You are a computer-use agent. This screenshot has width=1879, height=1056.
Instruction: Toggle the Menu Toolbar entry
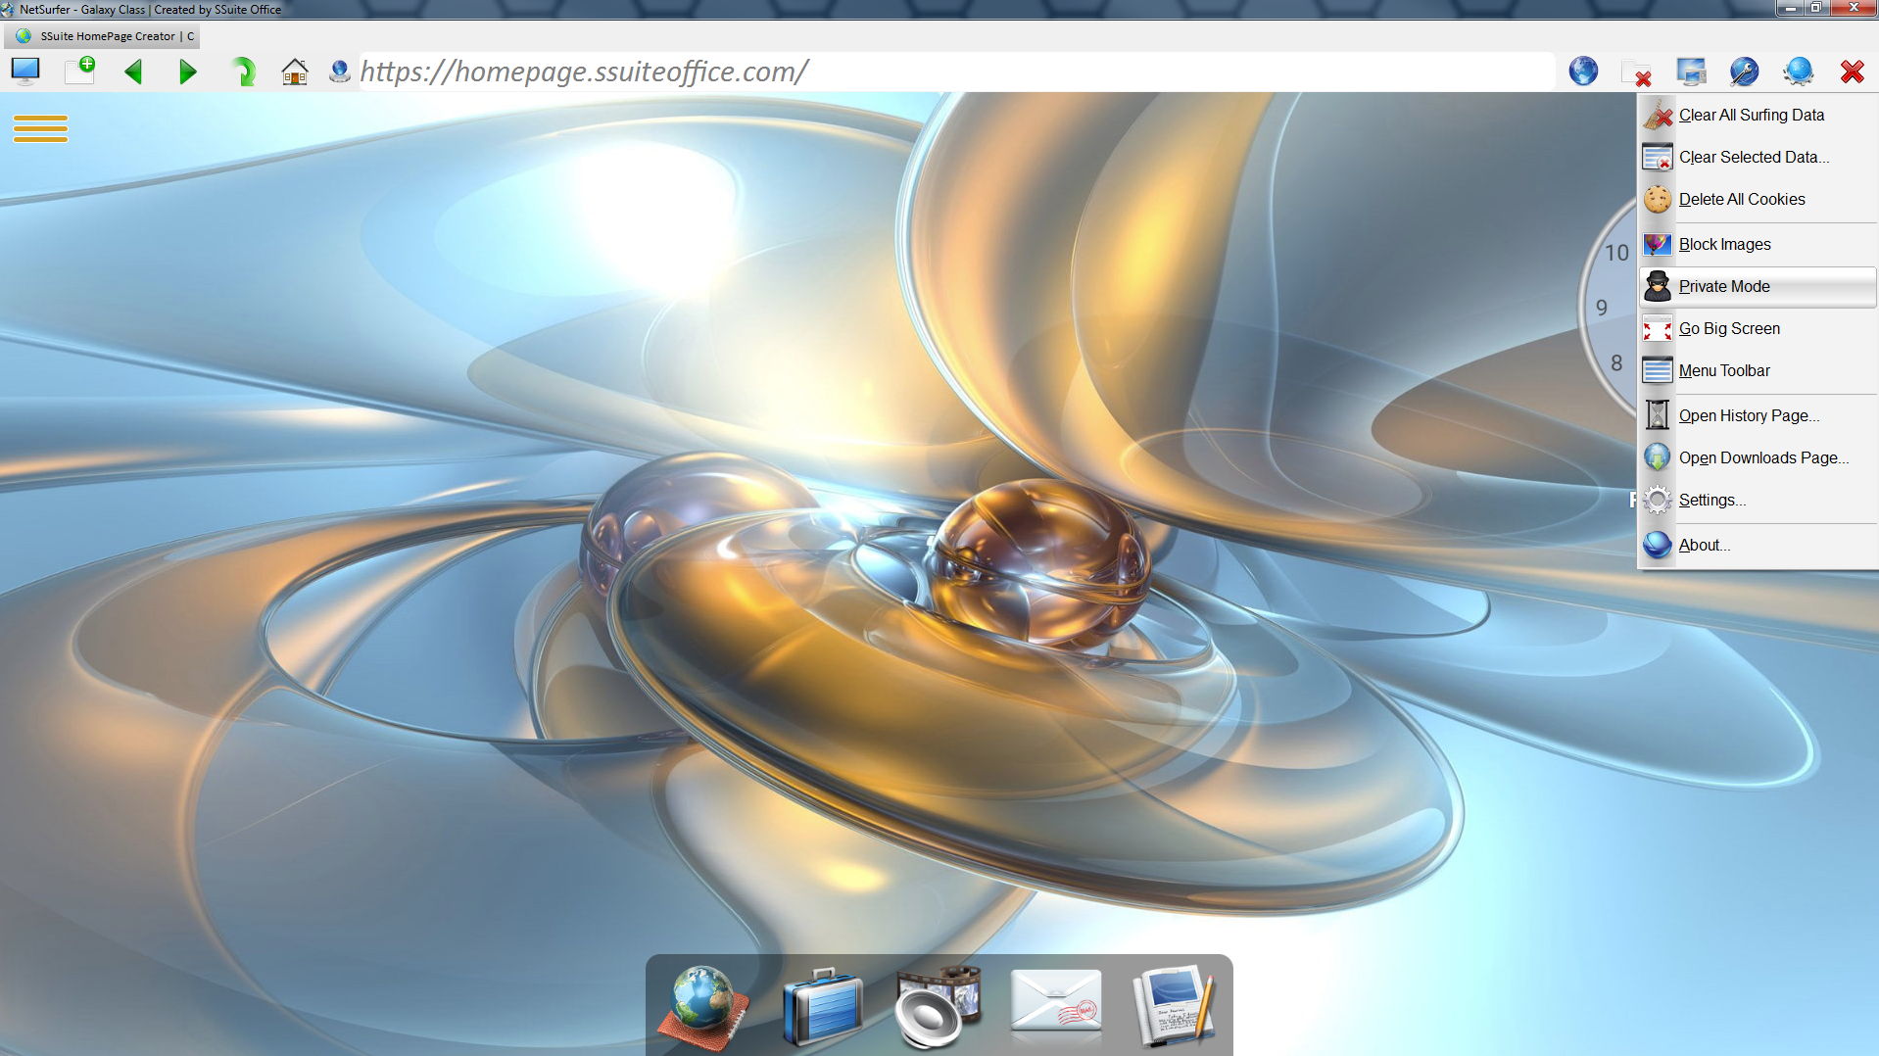pyautogui.click(x=1758, y=370)
